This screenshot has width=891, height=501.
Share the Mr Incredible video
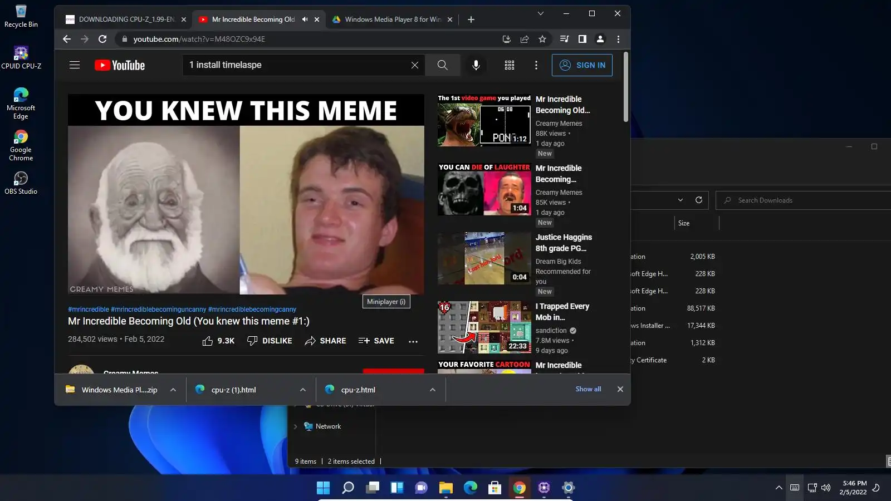(x=325, y=341)
